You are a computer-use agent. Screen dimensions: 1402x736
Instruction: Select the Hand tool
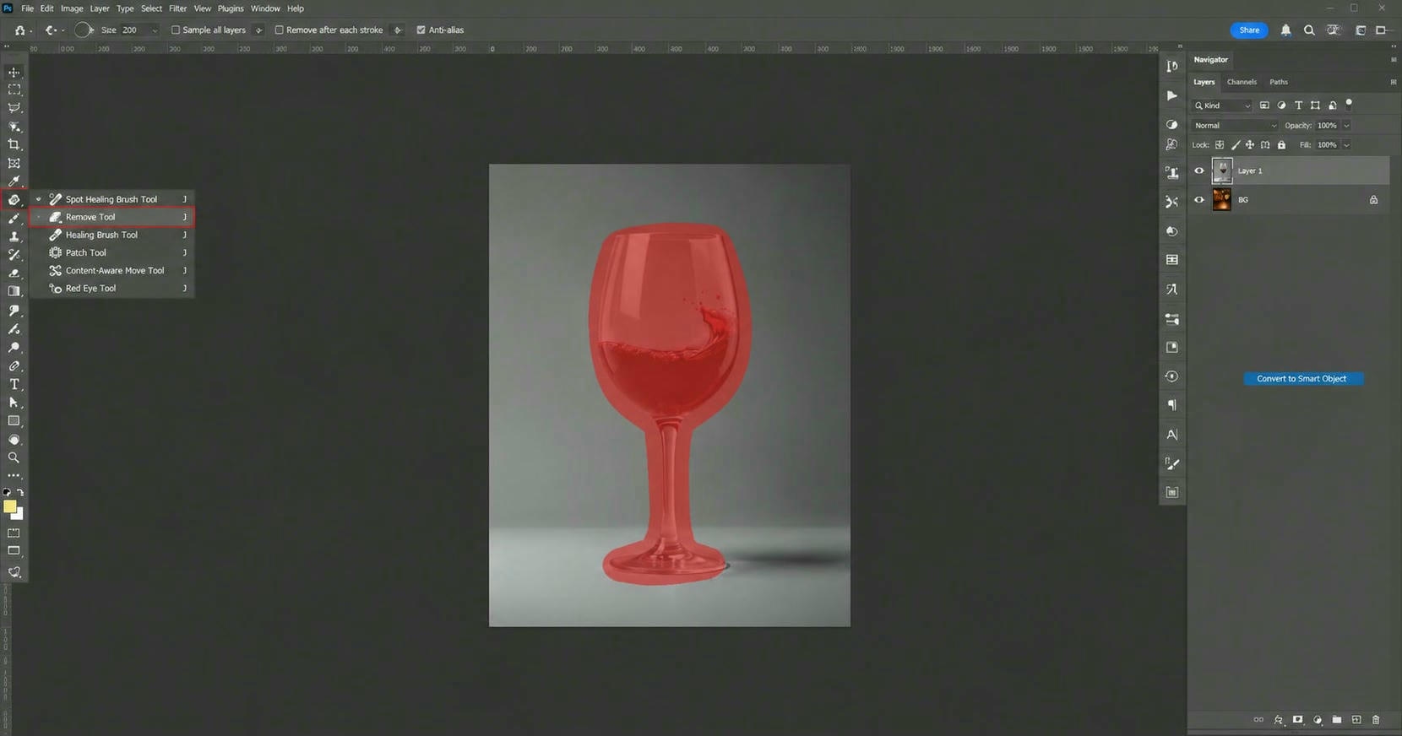[x=14, y=440]
